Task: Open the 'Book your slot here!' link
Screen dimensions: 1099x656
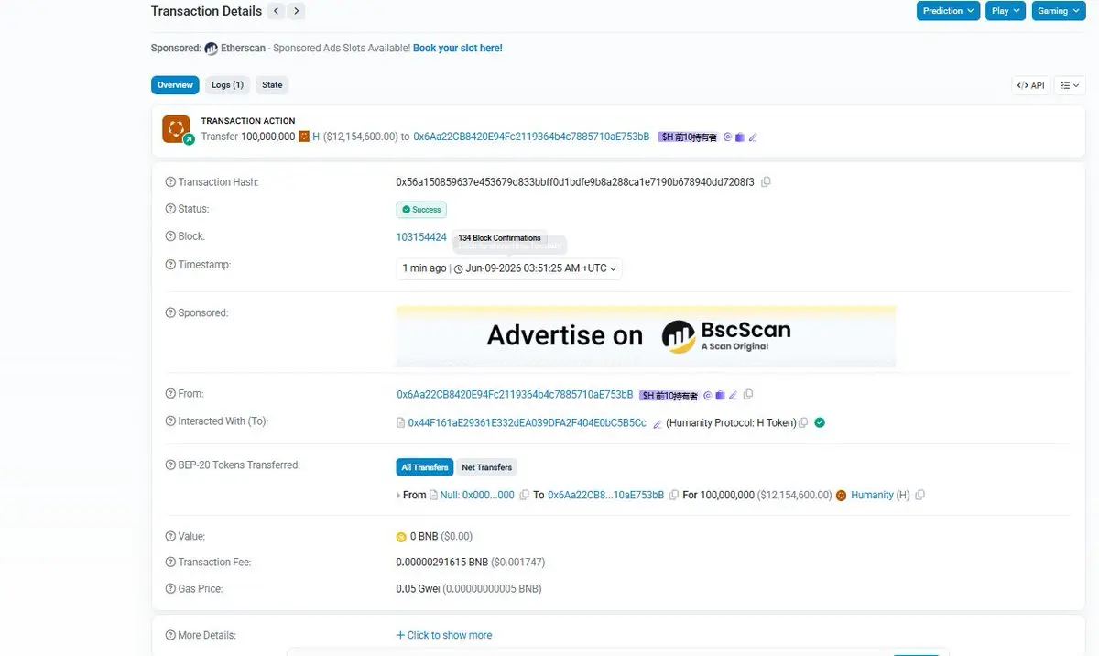Action: (x=457, y=48)
